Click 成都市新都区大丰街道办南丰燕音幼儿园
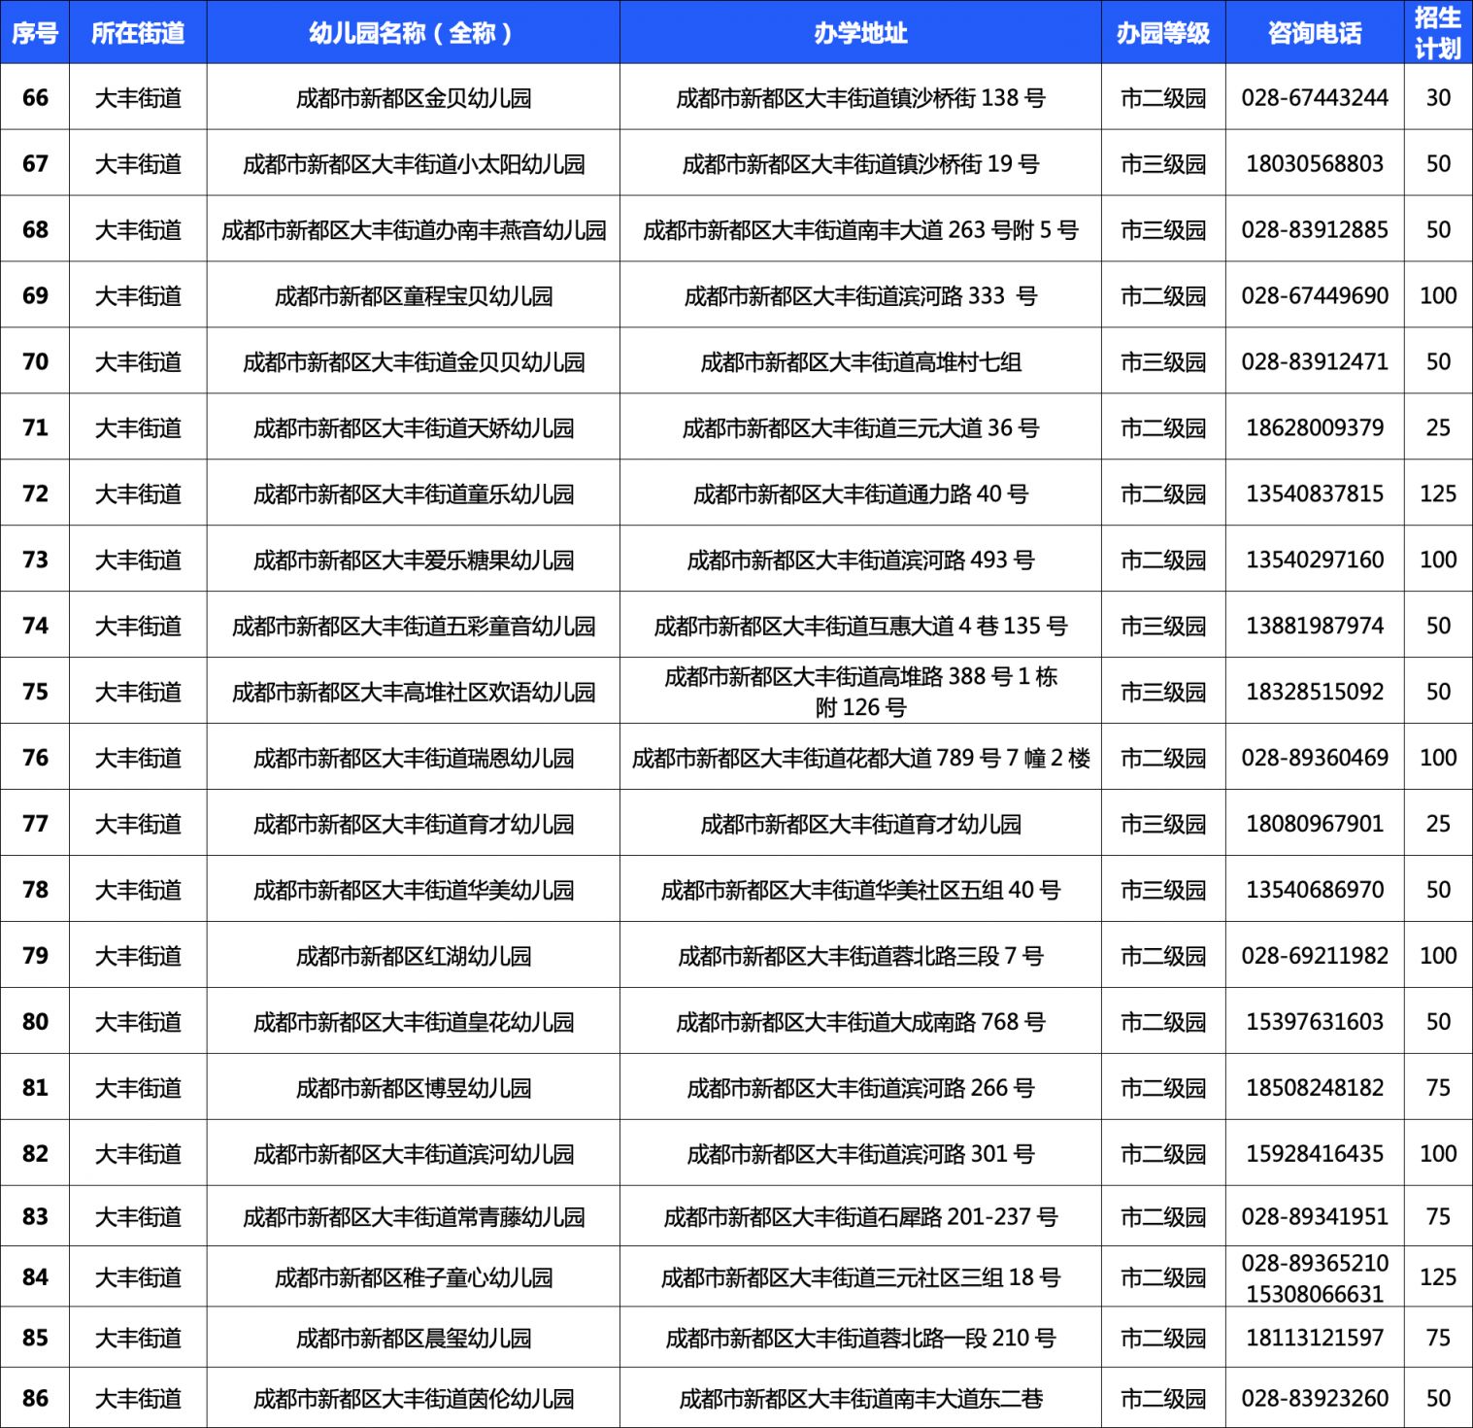The image size is (1473, 1428). (x=414, y=230)
